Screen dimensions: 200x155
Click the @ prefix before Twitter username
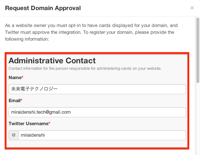(x=14, y=135)
